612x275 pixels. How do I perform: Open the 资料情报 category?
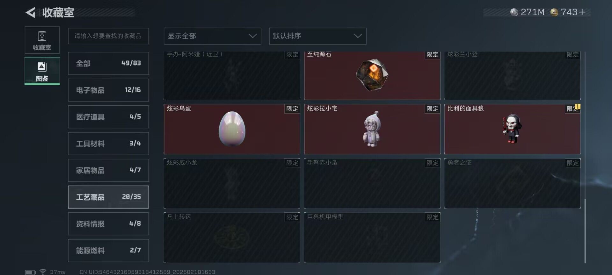108,224
